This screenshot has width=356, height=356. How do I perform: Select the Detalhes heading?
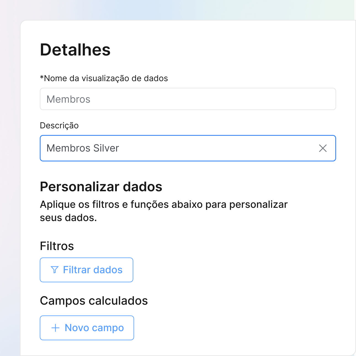click(x=75, y=50)
